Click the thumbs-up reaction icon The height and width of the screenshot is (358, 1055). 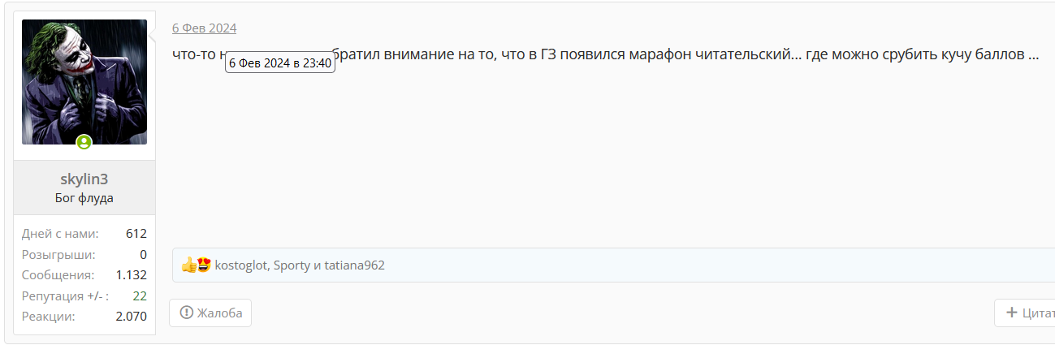coord(188,265)
